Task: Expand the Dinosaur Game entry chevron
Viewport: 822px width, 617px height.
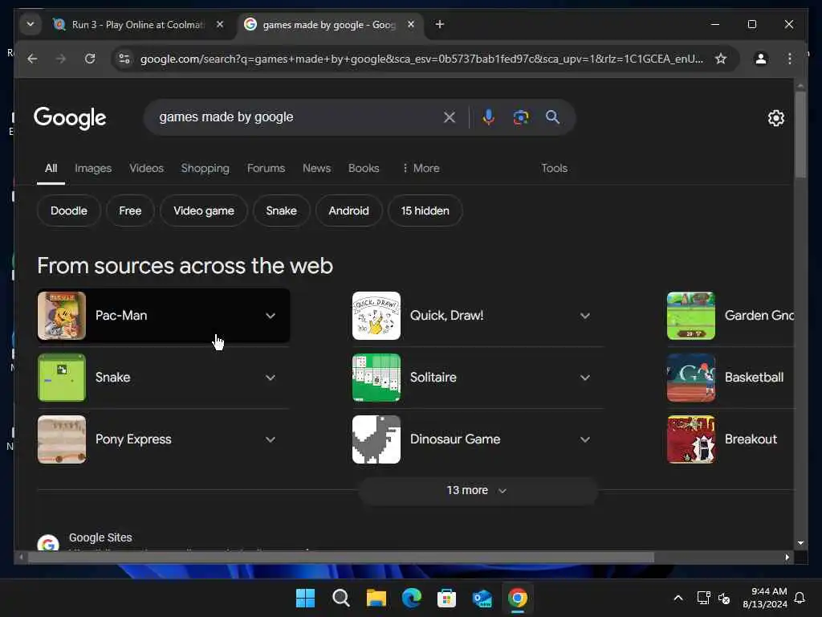Action: tap(585, 439)
